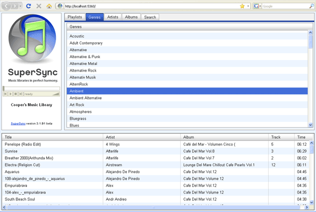Switch to the Playlists tab

coord(75,17)
